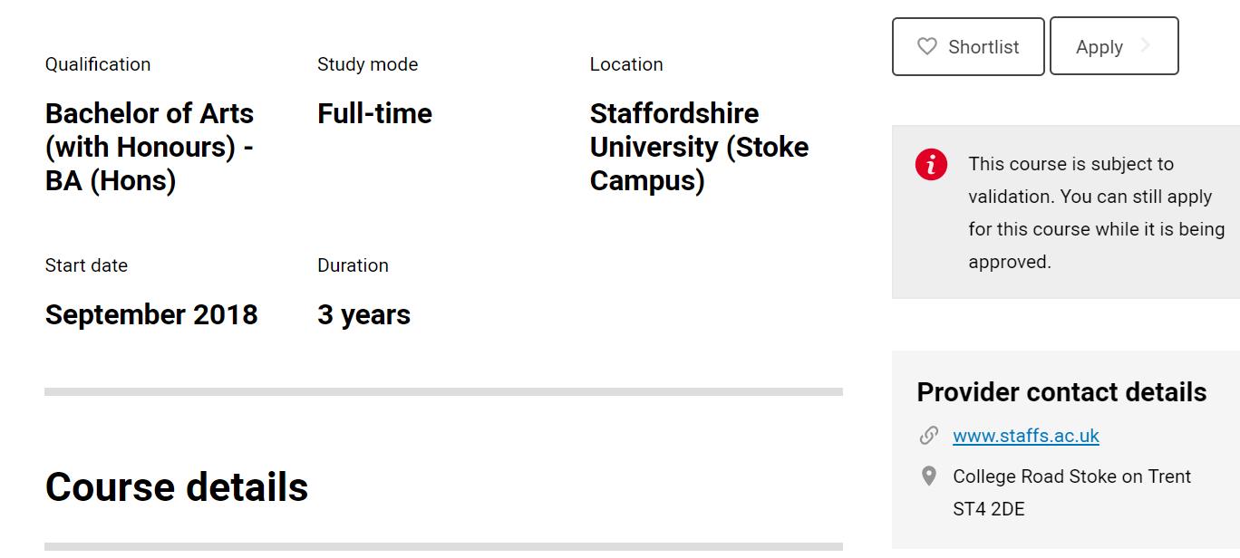Click the Staffordshire University location value
Viewport: 1240px width, 558px height.
point(699,147)
